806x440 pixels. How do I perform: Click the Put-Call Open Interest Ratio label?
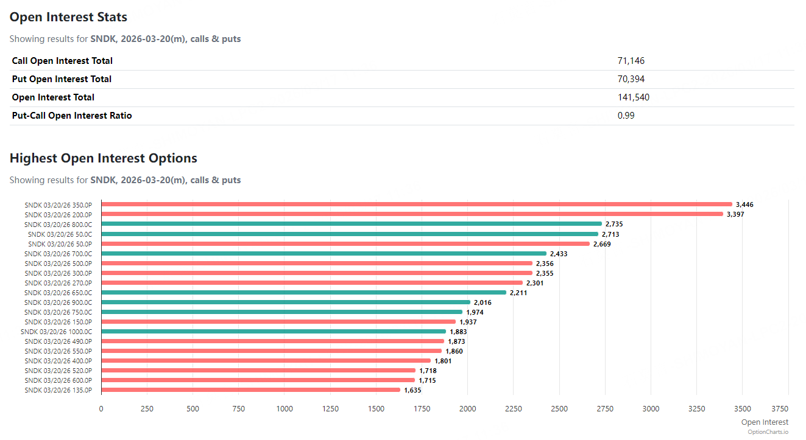[x=72, y=116]
